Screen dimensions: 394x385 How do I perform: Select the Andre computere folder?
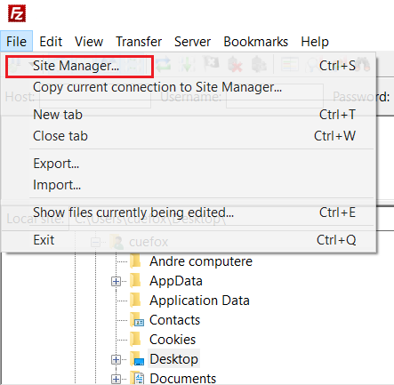click(201, 261)
